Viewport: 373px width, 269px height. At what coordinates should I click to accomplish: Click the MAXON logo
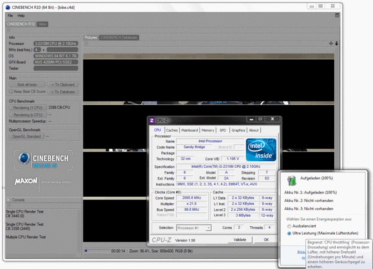tap(26, 181)
